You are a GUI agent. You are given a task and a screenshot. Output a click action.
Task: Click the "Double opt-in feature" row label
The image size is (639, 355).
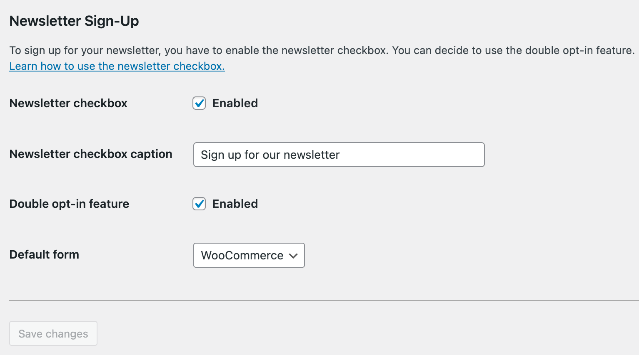pyautogui.click(x=69, y=204)
